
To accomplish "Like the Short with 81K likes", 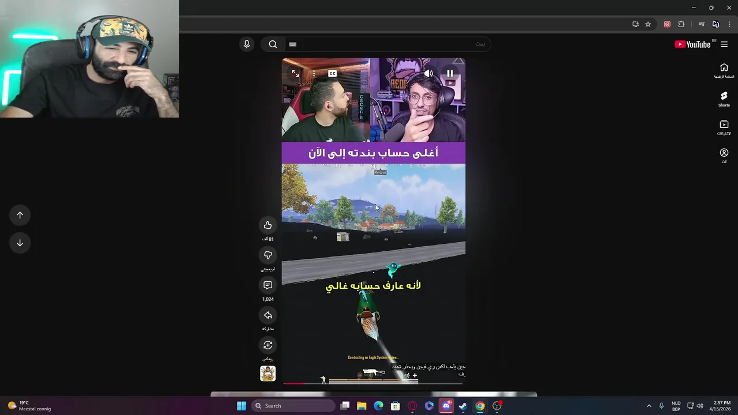I will [268, 225].
